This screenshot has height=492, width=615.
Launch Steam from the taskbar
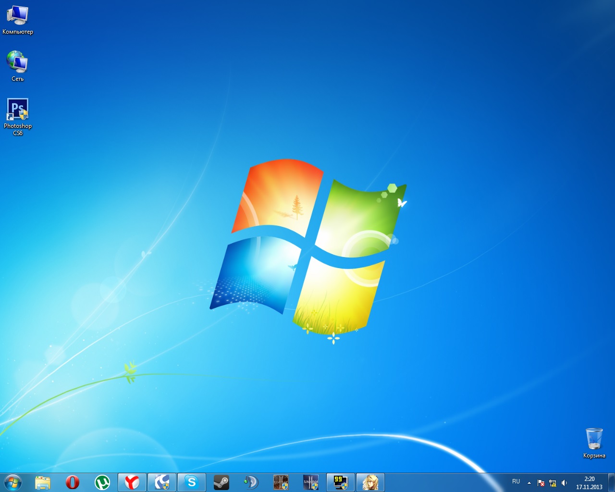pos(221,482)
